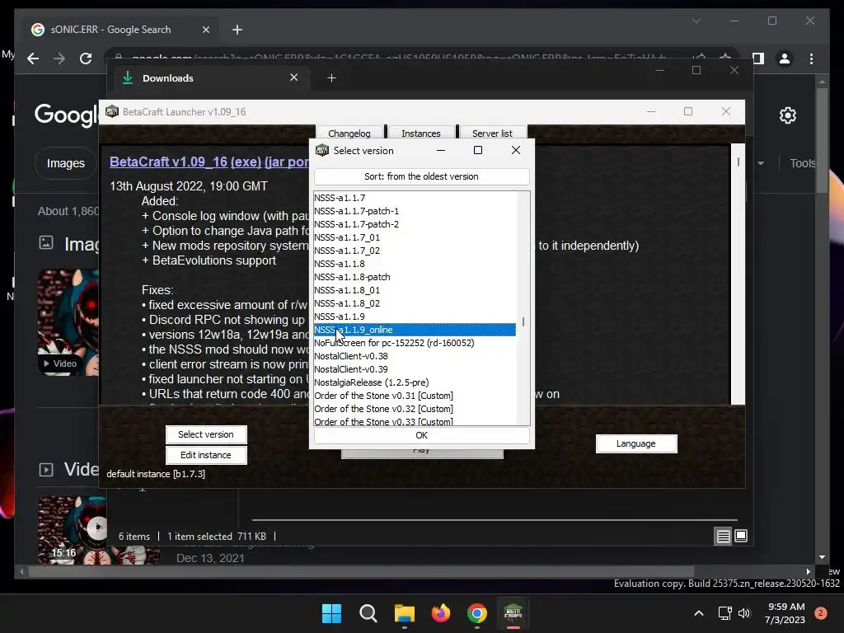The height and width of the screenshot is (633, 844).
Task: Select NSSS-a1.1.7_02 version
Action: click(415, 251)
